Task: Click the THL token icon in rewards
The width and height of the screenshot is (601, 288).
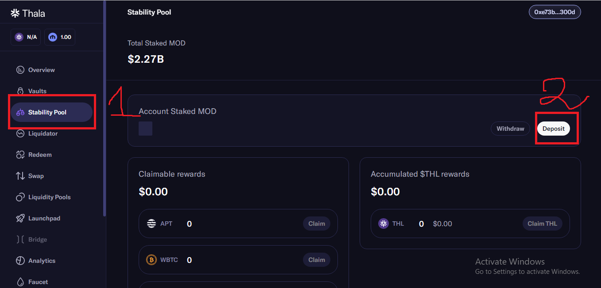Action: pos(384,224)
